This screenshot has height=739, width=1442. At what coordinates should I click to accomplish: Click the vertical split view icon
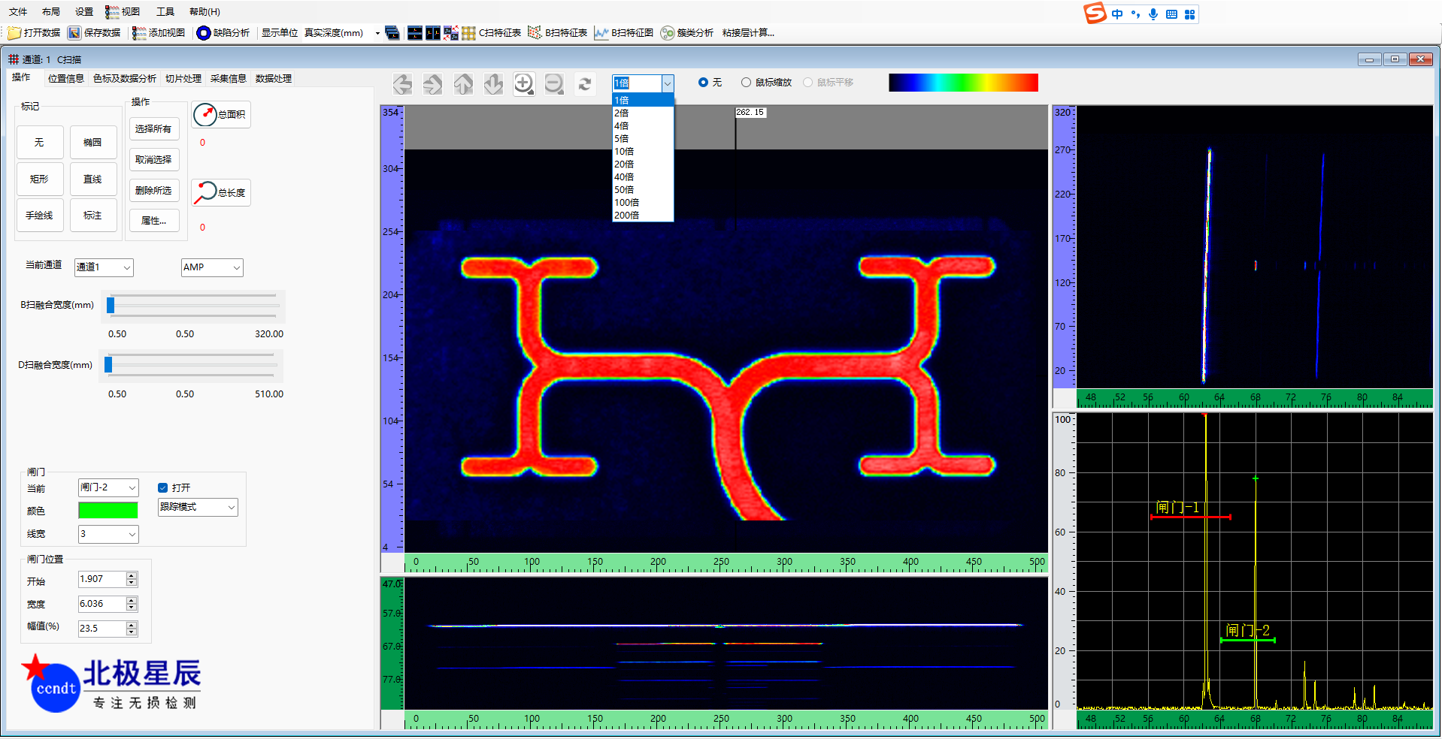[433, 33]
